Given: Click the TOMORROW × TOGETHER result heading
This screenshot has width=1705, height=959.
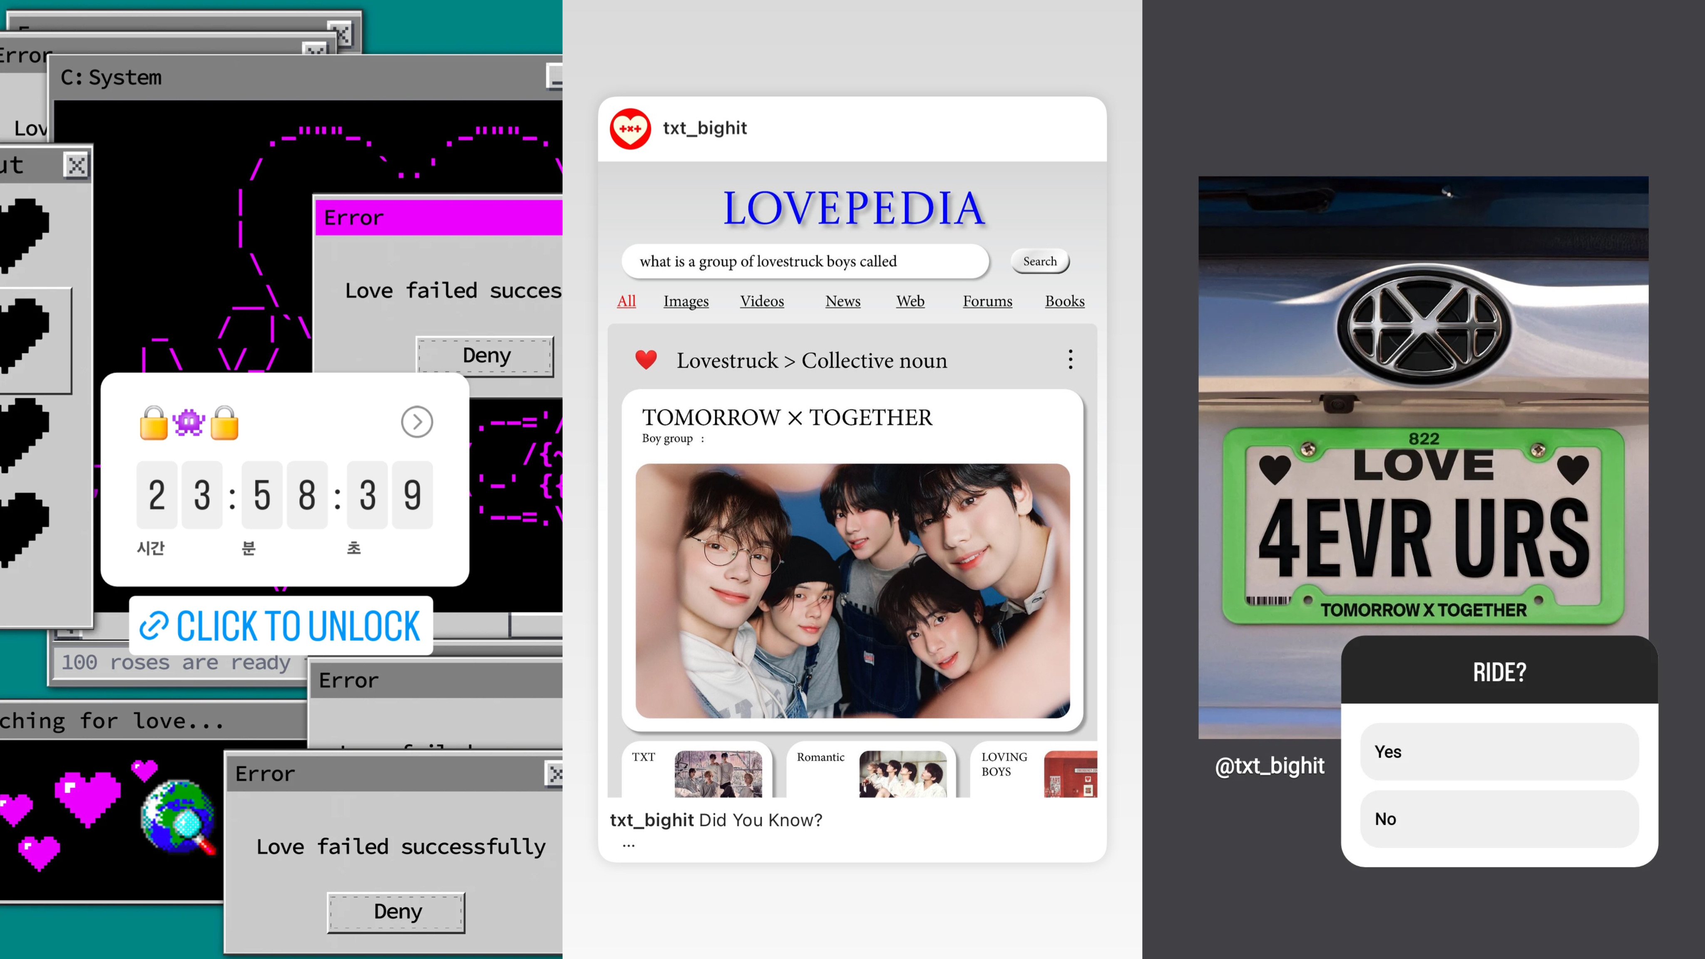Looking at the screenshot, I should (787, 417).
